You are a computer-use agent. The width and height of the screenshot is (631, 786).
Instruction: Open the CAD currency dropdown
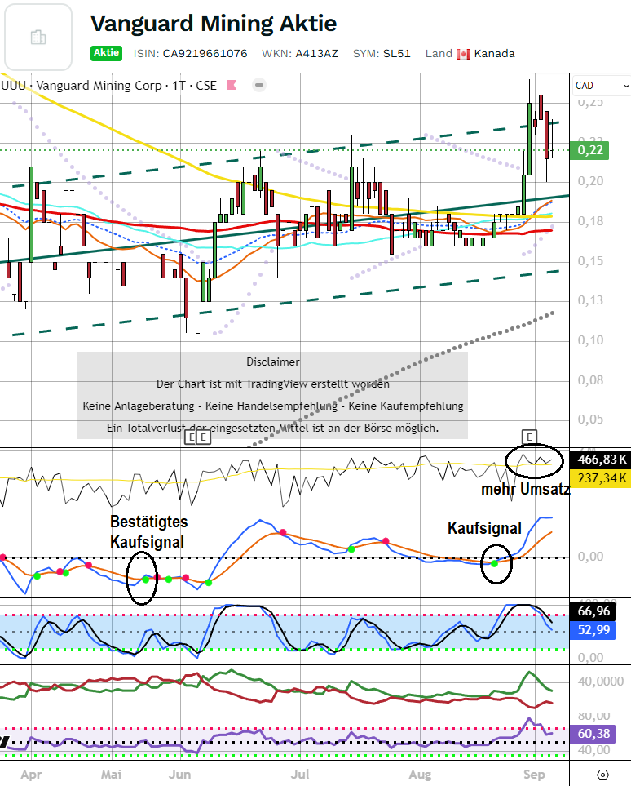[x=601, y=86]
